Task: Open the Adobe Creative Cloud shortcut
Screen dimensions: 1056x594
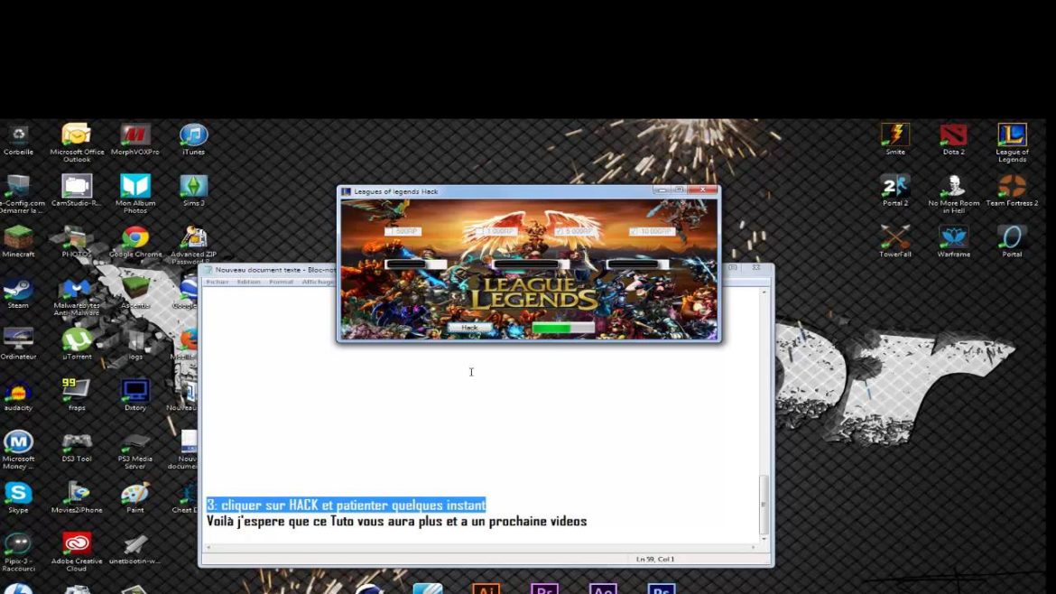Action: pyautogui.click(x=77, y=544)
